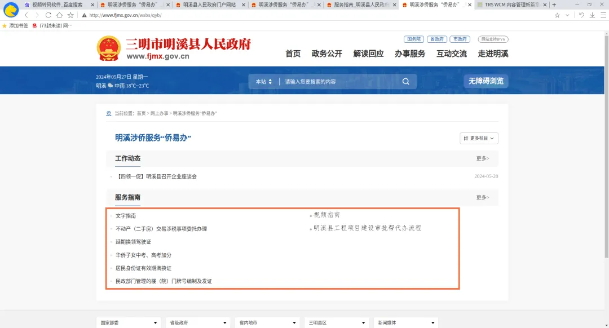Click the 无障碍浏览 button
This screenshot has width=609, height=328.
pyautogui.click(x=486, y=81)
